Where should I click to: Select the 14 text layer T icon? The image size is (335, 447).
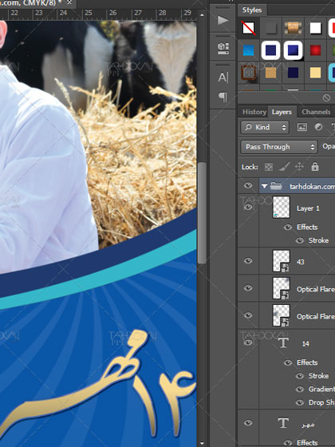283,342
